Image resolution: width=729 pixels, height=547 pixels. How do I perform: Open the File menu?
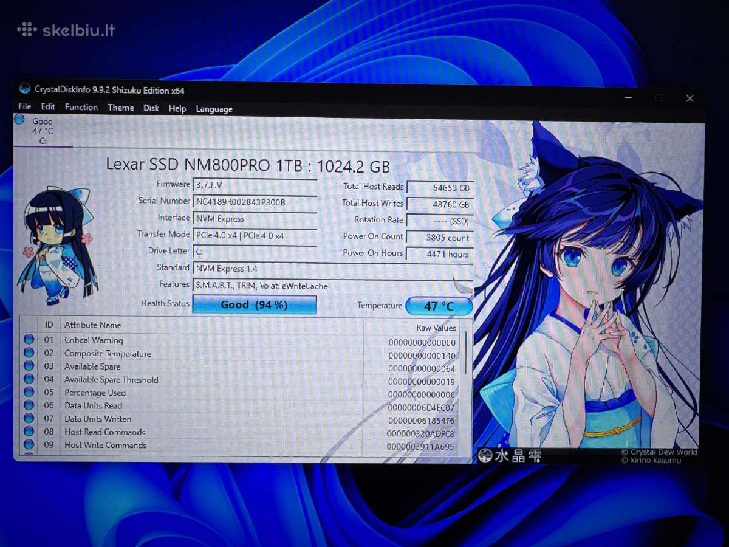tap(24, 106)
